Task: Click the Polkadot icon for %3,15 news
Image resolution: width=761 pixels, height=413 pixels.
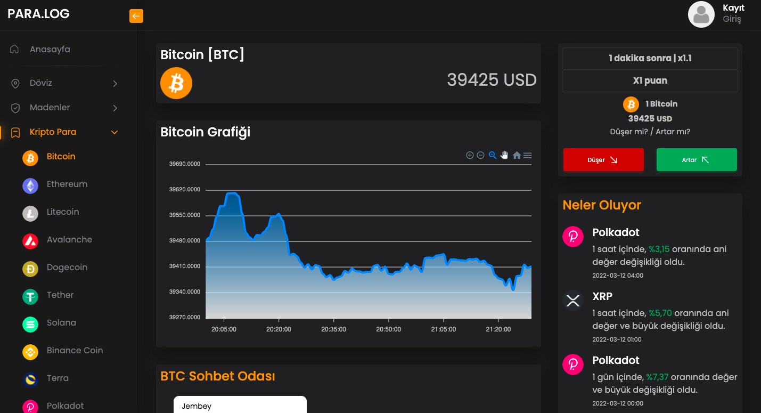Action: (x=573, y=236)
